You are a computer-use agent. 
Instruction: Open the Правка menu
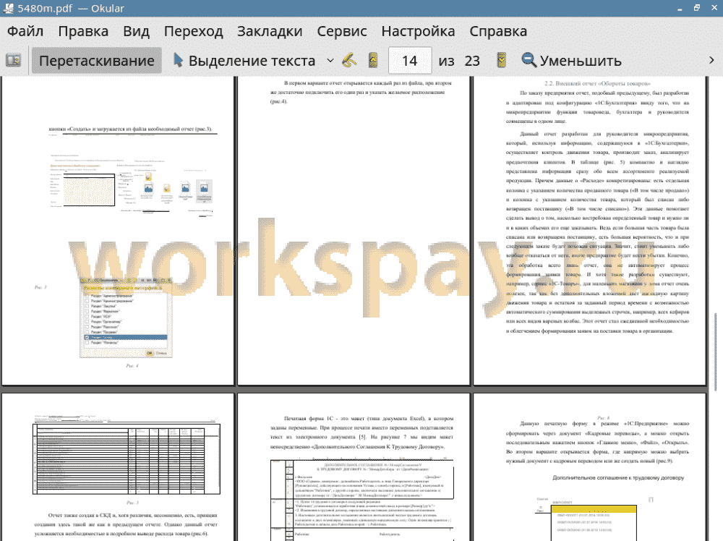[x=83, y=31]
